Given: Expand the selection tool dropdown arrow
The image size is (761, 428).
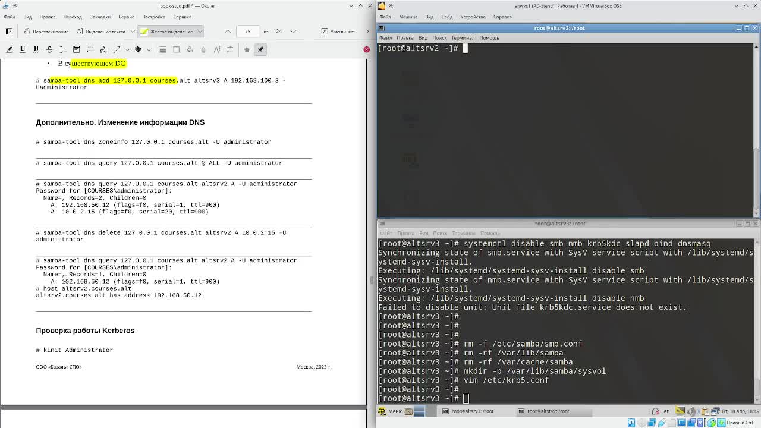Looking at the screenshot, I should 132,32.
